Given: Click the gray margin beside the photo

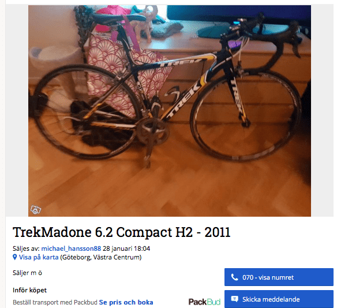Looking at the screenshot, I should [x=17, y=111].
